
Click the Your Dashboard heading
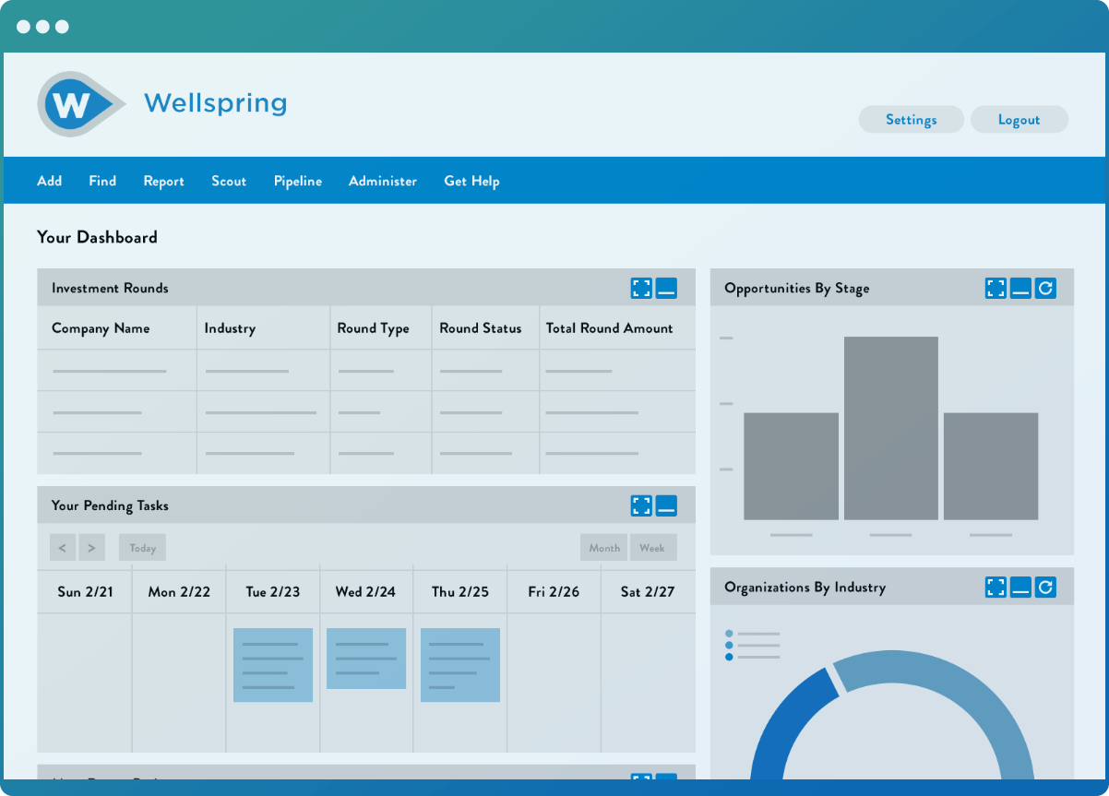tap(97, 237)
